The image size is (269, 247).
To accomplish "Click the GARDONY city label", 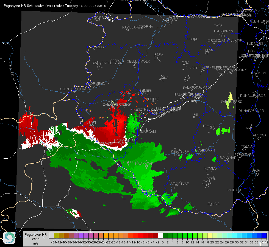I will point(239,70).
